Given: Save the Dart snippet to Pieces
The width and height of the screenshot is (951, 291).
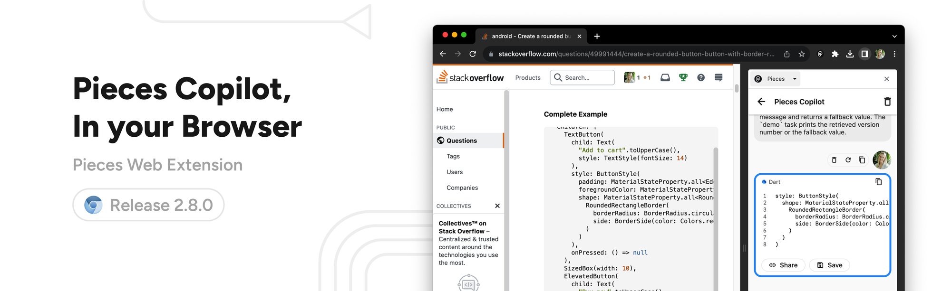Looking at the screenshot, I should click(830, 265).
